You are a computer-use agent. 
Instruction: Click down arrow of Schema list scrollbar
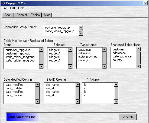70,67
